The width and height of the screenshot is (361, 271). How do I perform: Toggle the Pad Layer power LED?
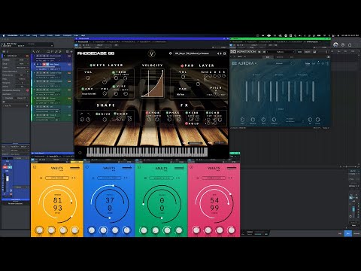click(182, 65)
